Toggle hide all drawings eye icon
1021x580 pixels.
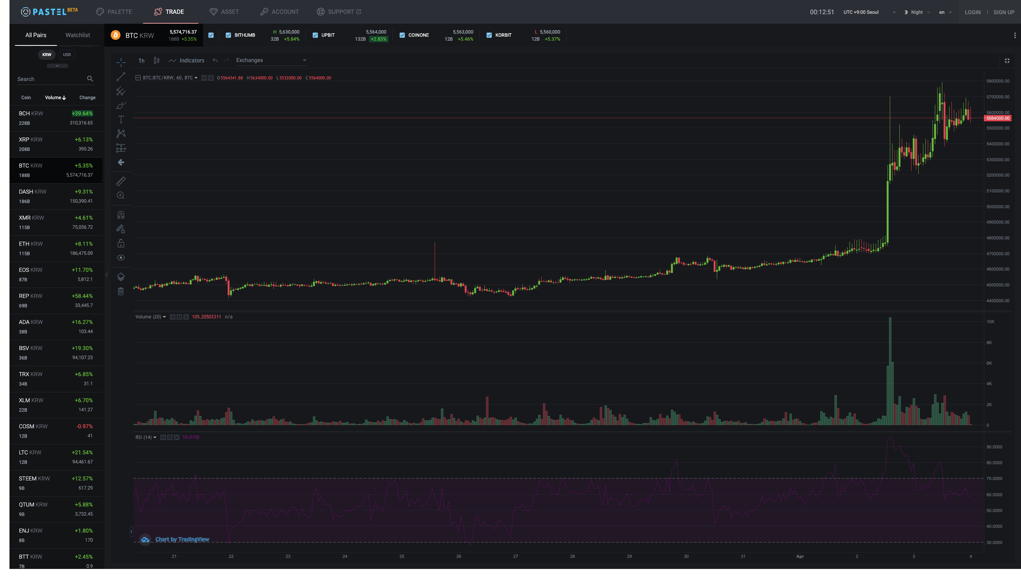tap(121, 258)
